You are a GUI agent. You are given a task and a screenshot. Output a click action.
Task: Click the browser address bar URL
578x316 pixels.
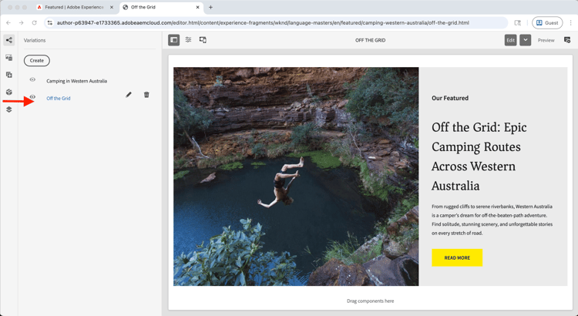[263, 23]
